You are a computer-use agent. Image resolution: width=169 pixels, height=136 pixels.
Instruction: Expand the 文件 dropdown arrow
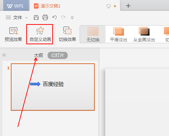click(x=26, y=18)
